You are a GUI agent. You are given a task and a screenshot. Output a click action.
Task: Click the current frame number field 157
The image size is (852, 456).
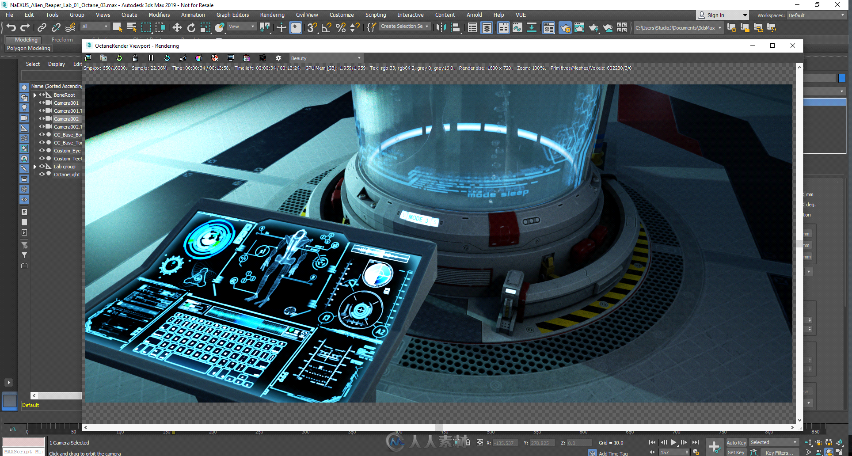[672, 452]
